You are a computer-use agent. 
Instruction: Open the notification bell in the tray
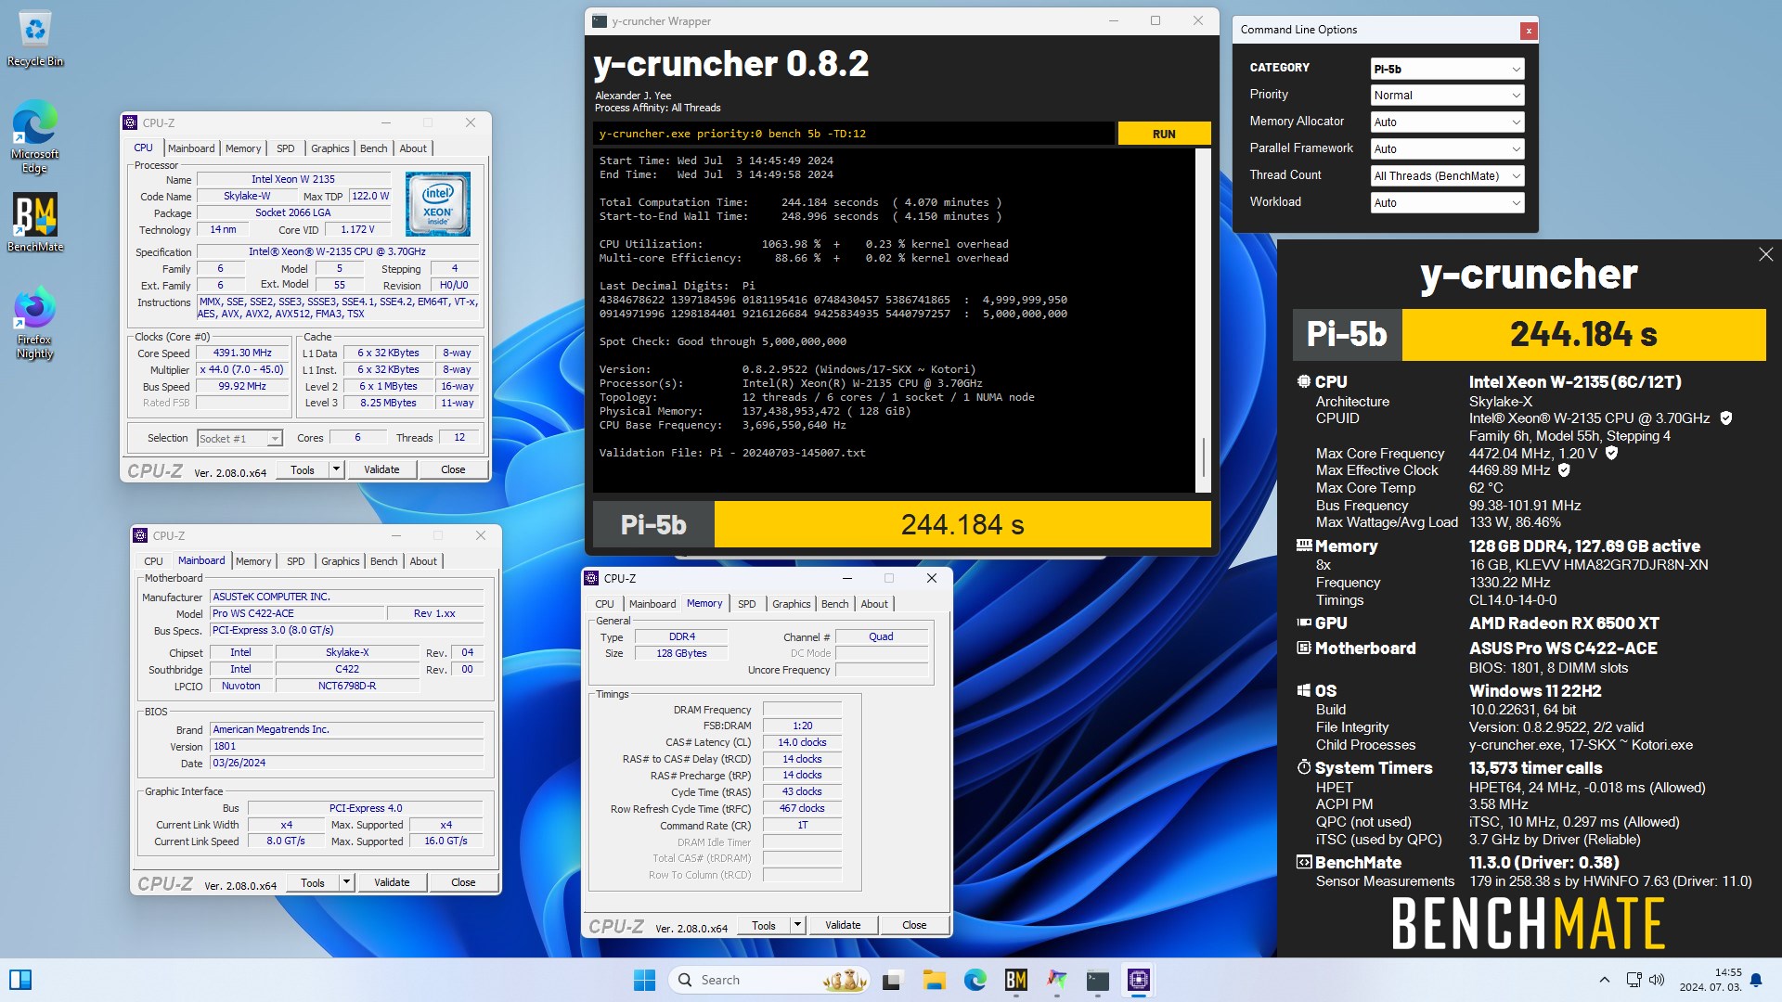pyautogui.click(x=1756, y=980)
